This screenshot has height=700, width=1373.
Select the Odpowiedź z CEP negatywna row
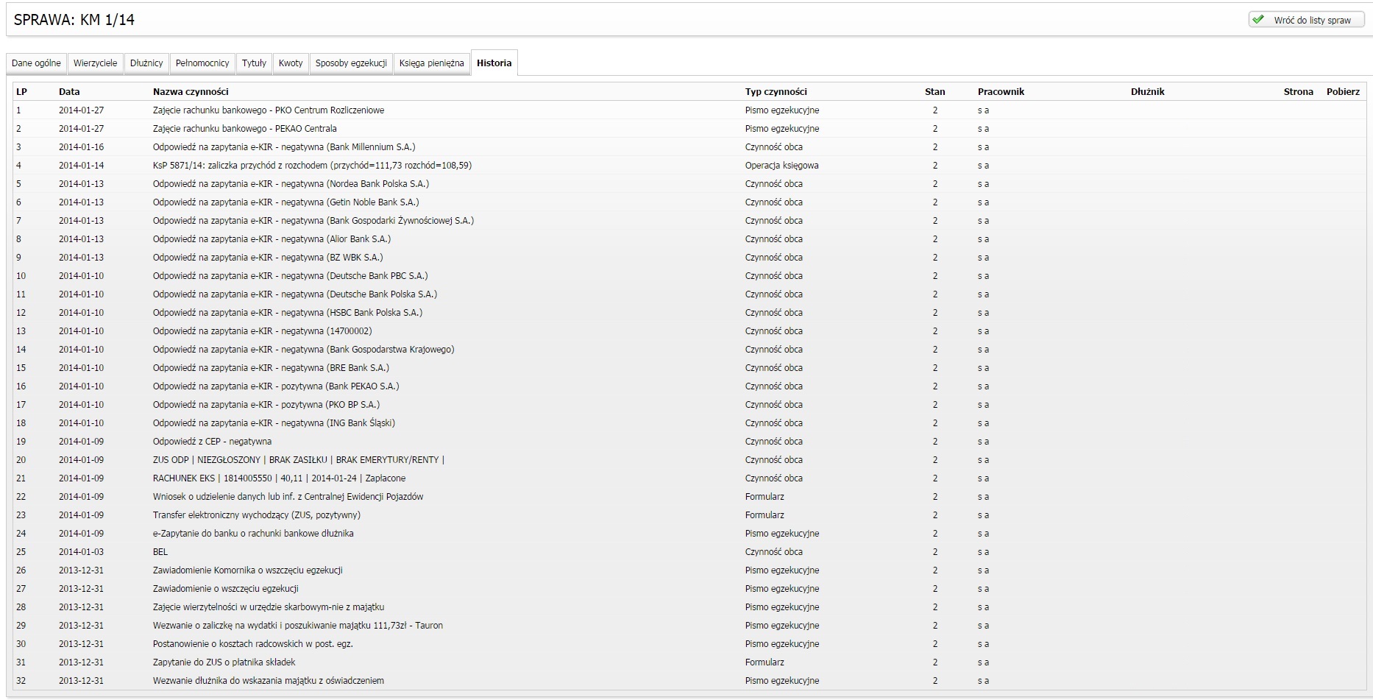212,442
